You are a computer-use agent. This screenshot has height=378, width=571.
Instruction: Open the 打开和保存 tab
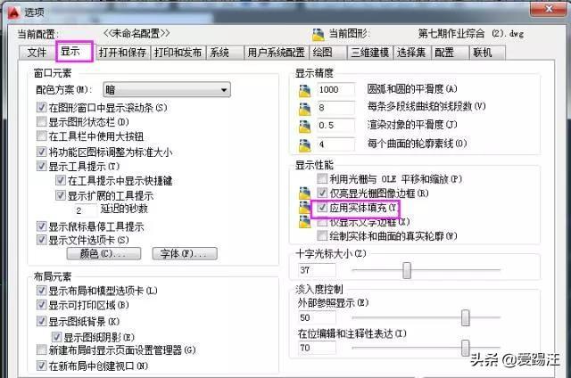pyautogui.click(x=123, y=53)
